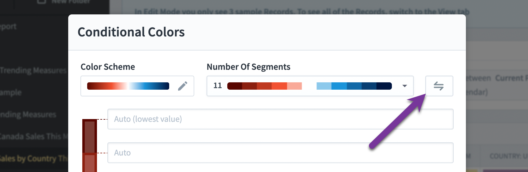528x172 pixels.
Task: Select the highlighted Sales by Country item
Action: [34, 159]
